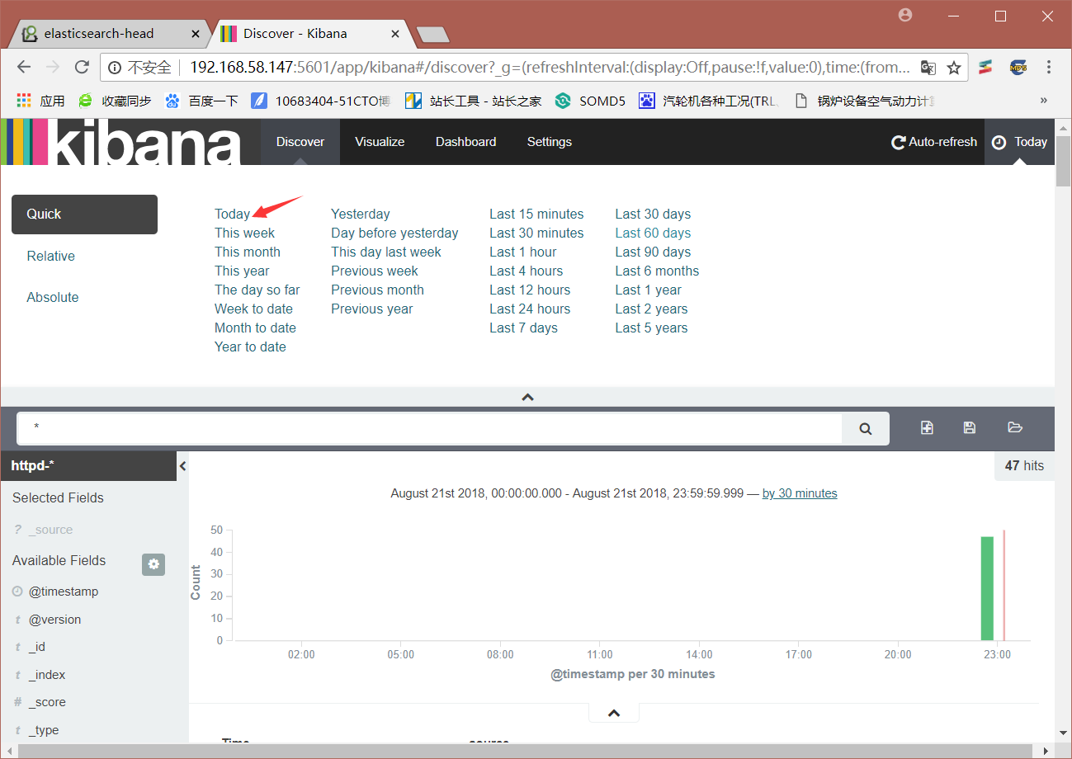The image size is (1072, 759).
Task: Click the Available Fields gear icon
Action: click(x=153, y=564)
